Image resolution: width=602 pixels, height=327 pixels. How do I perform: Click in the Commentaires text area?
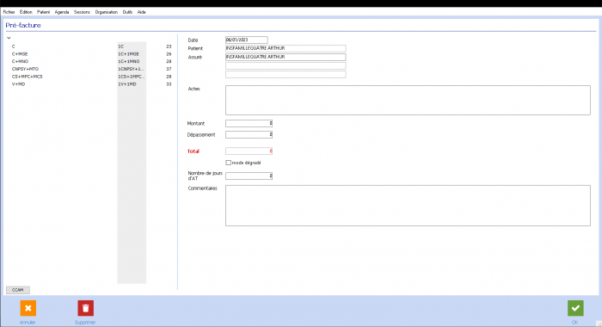(x=408, y=206)
